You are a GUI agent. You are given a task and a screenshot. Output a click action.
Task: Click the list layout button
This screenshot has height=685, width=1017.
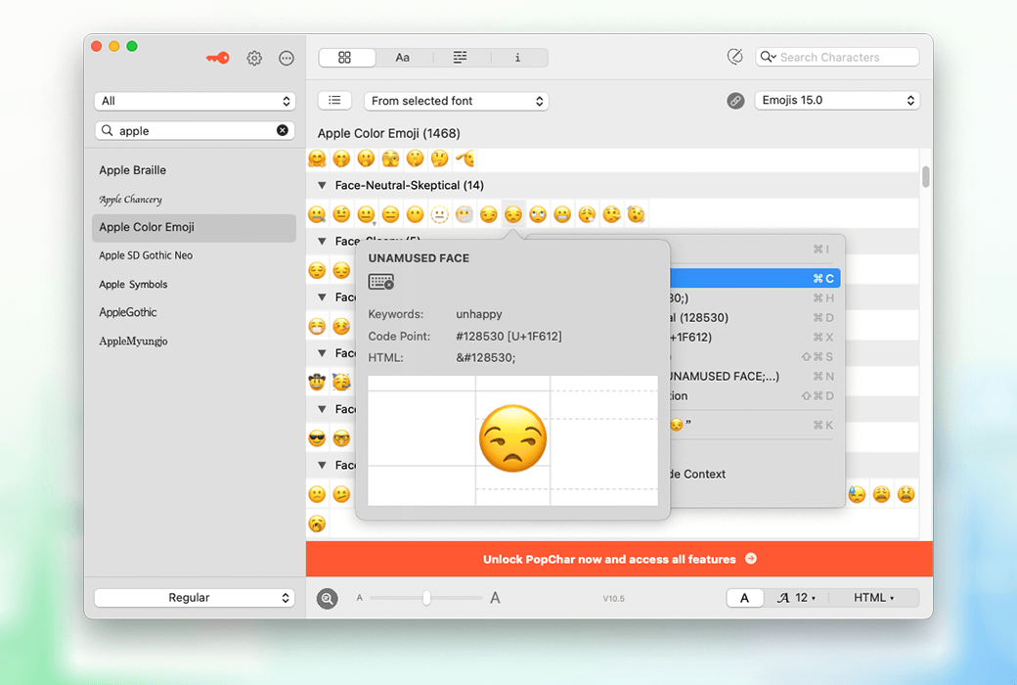click(334, 101)
